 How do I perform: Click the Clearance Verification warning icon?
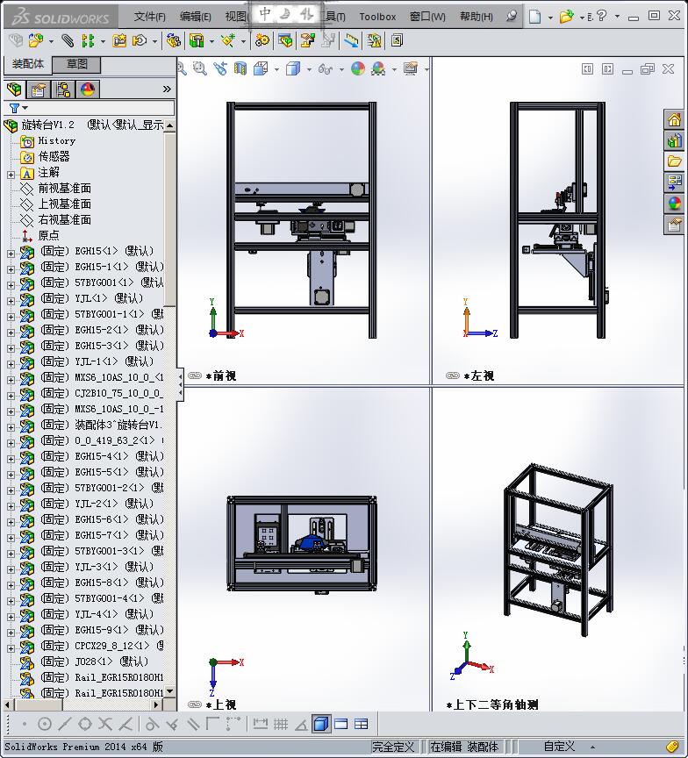pyautogui.click(x=374, y=41)
